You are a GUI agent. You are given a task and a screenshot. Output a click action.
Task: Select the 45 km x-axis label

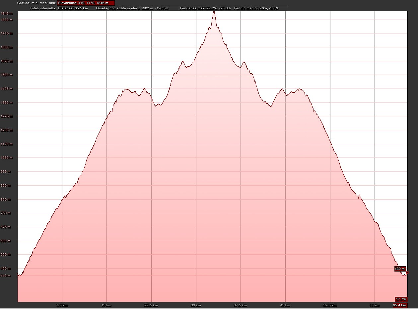(x=285, y=305)
